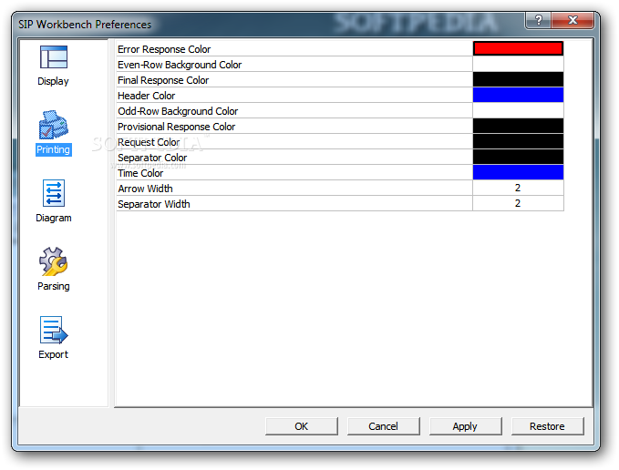Change the Provisional Response Color swatch

[518, 126]
